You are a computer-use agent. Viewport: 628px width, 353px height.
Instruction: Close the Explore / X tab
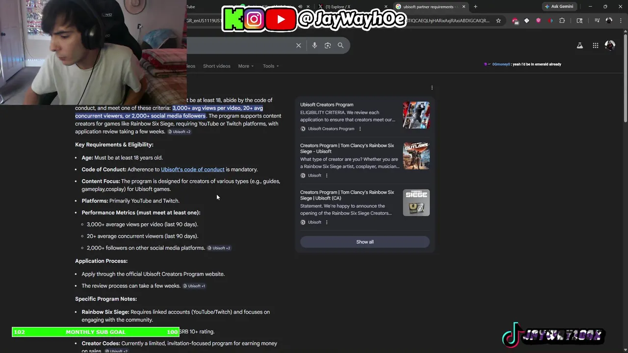(386, 6)
